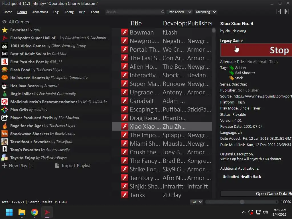Click the Tony's Favorites icon
This screenshot has height=219, width=292.
[x=5, y=149]
